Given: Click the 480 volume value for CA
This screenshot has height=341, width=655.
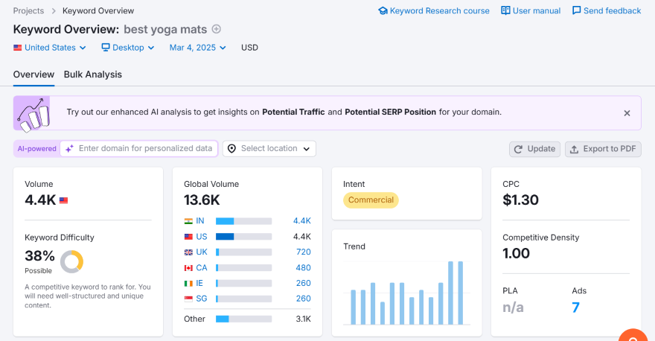Looking at the screenshot, I should (303, 268).
